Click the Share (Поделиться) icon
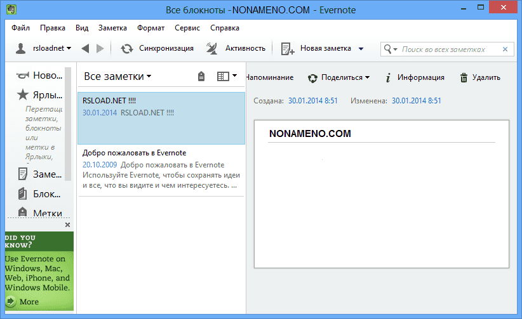Viewport: 522px width, 319px height. [x=312, y=78]
